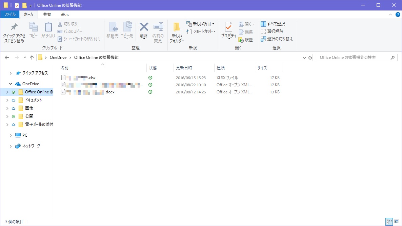Screen dimensions: 402x226
Task: Open the Customize Quick Access Toolbar dropdown
Action: 31,5
